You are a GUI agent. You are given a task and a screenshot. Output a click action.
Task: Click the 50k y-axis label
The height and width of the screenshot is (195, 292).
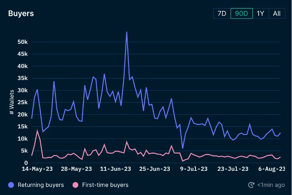click(22, 42)
